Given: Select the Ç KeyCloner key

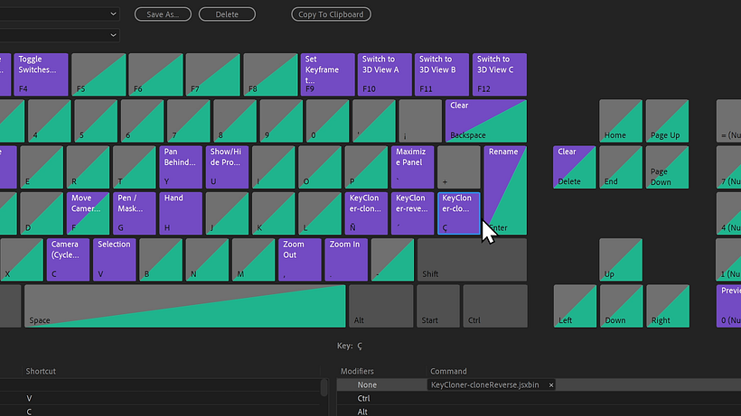Looking at the screenshot, I should coord(459,213).
